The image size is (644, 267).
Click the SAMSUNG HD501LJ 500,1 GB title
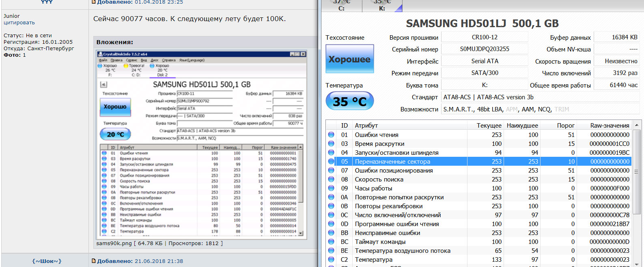(482, 23)
